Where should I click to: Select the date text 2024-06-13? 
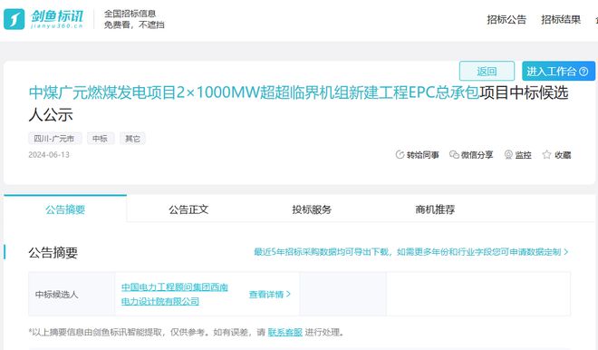coord(49,154)
